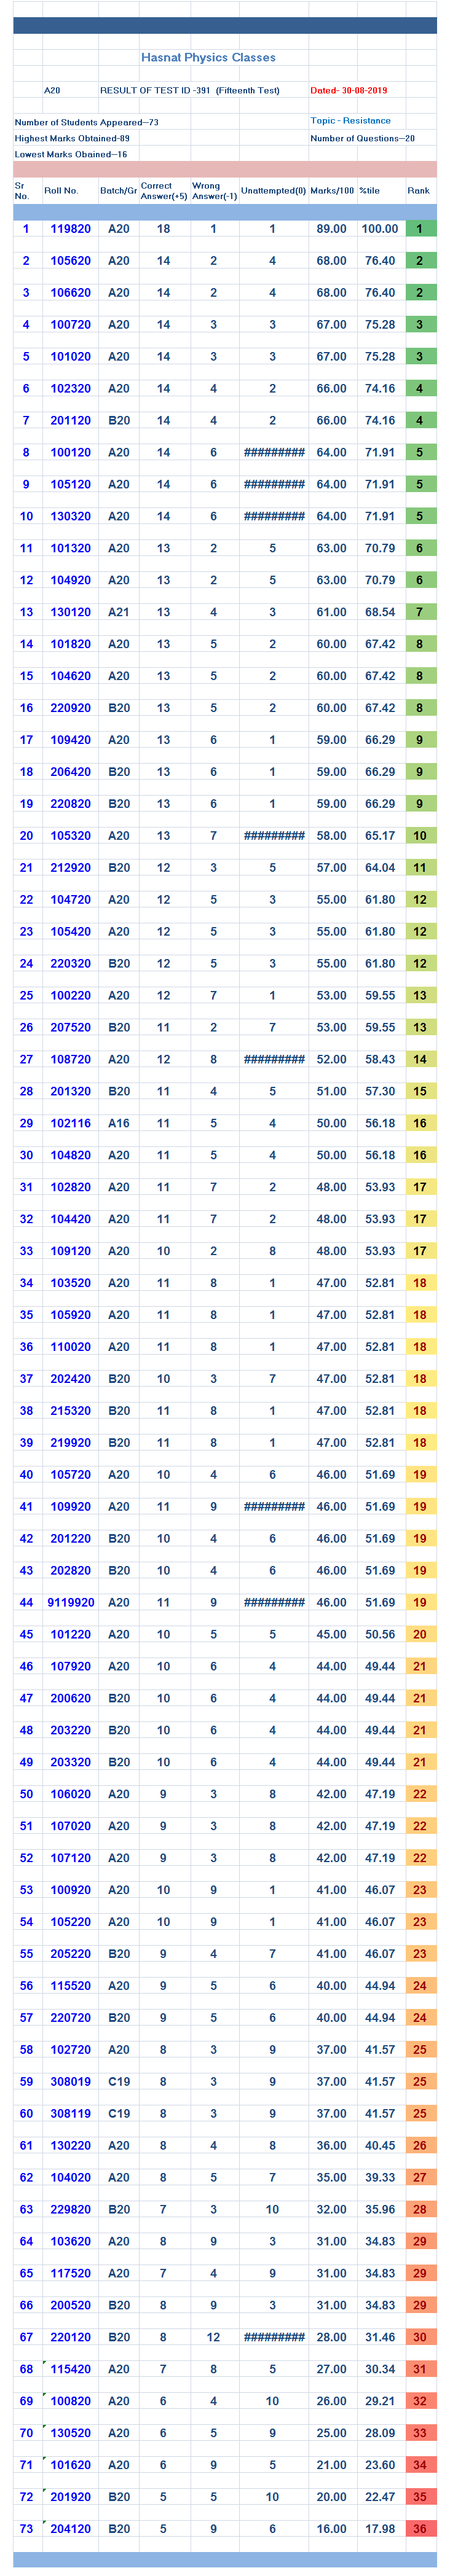
Task: Click the red "Dated- 30-08-2019" text
Action: 348,90
